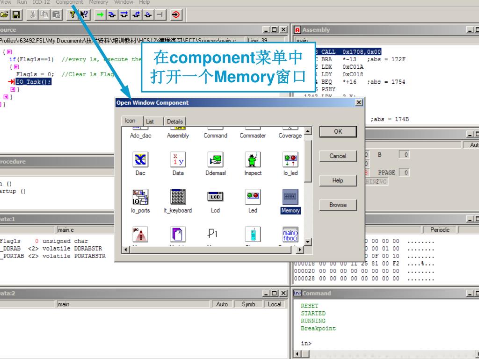Switch to the List tab
The width and height of the screenshot is (479, 359).
[150, 122]
